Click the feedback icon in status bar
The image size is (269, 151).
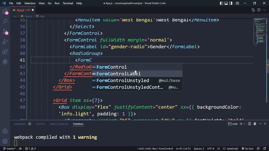(x=258, y=148)
